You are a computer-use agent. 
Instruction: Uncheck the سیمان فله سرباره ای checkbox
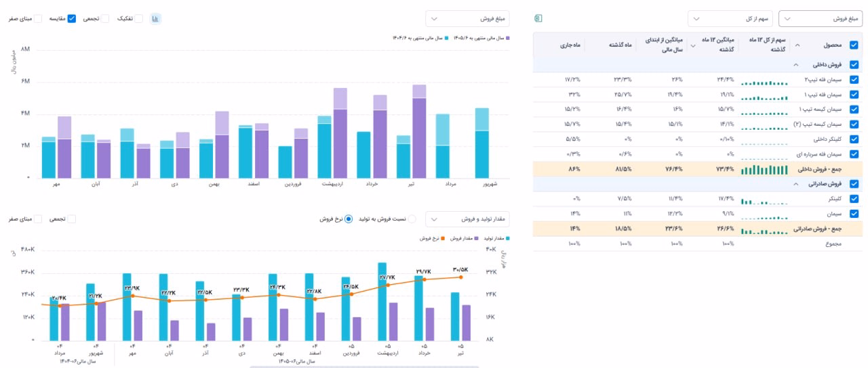point(853,154)
